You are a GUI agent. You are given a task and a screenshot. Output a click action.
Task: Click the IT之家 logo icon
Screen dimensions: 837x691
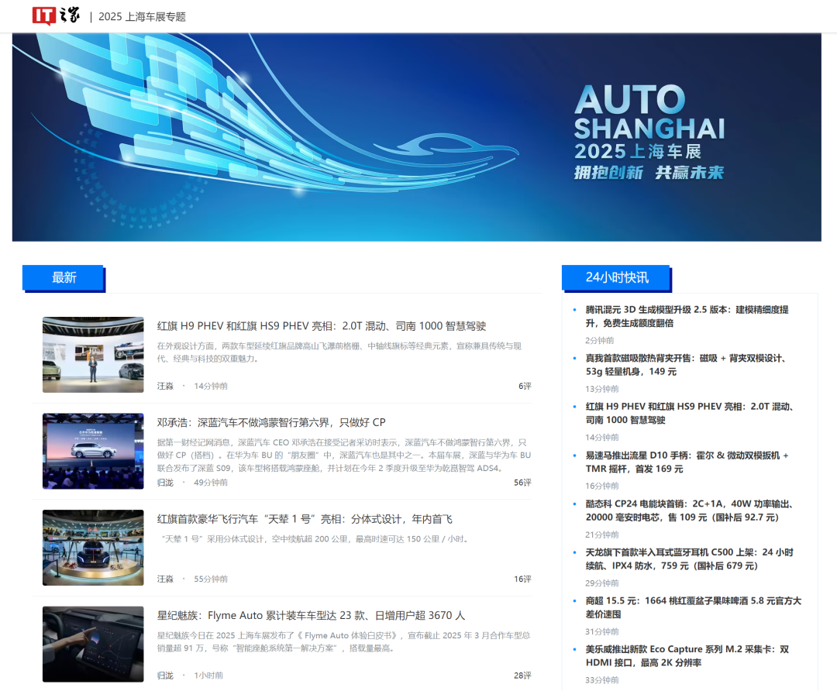tap(55, 15)
